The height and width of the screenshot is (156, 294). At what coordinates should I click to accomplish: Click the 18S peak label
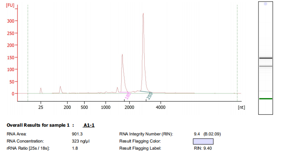point(128,96)
